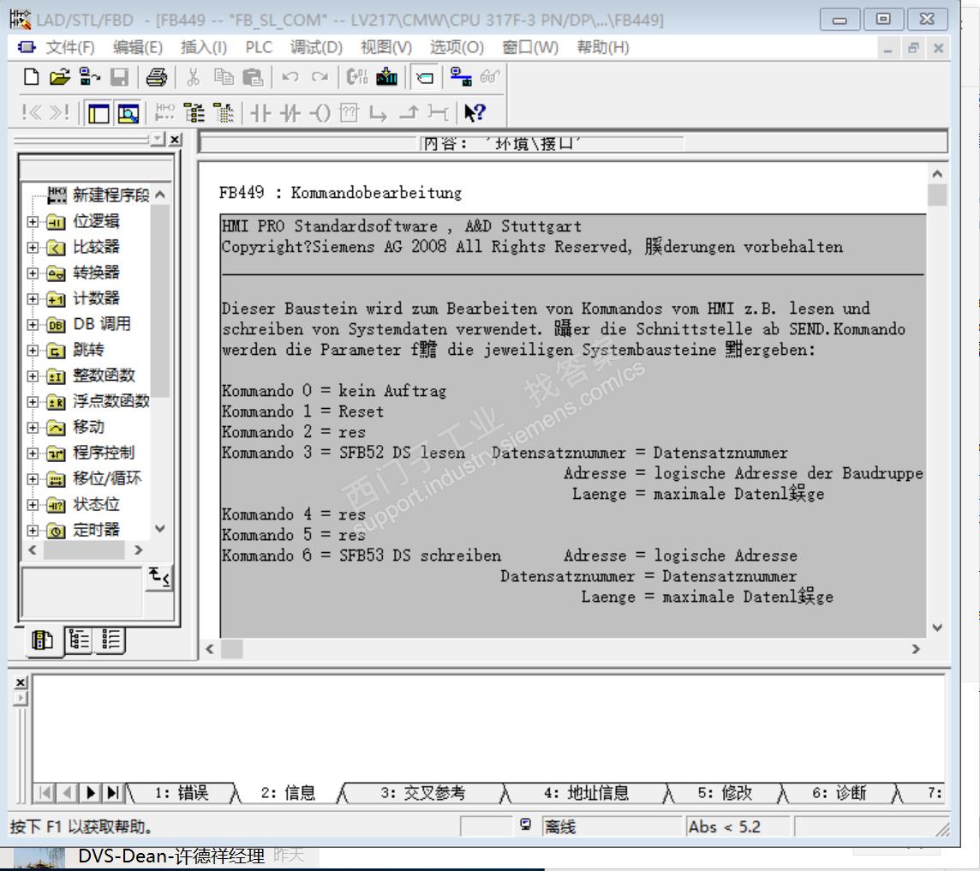Click the last-tab navigation arrow in output pane
This screenshot has height=871, width=980.
pos(112,794)
